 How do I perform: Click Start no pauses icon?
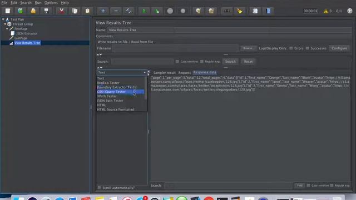157,11
